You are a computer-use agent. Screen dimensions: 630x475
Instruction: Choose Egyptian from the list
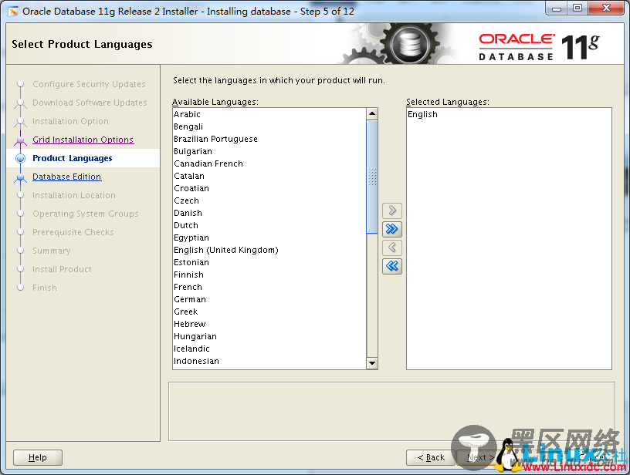click(x=269, y=237)
